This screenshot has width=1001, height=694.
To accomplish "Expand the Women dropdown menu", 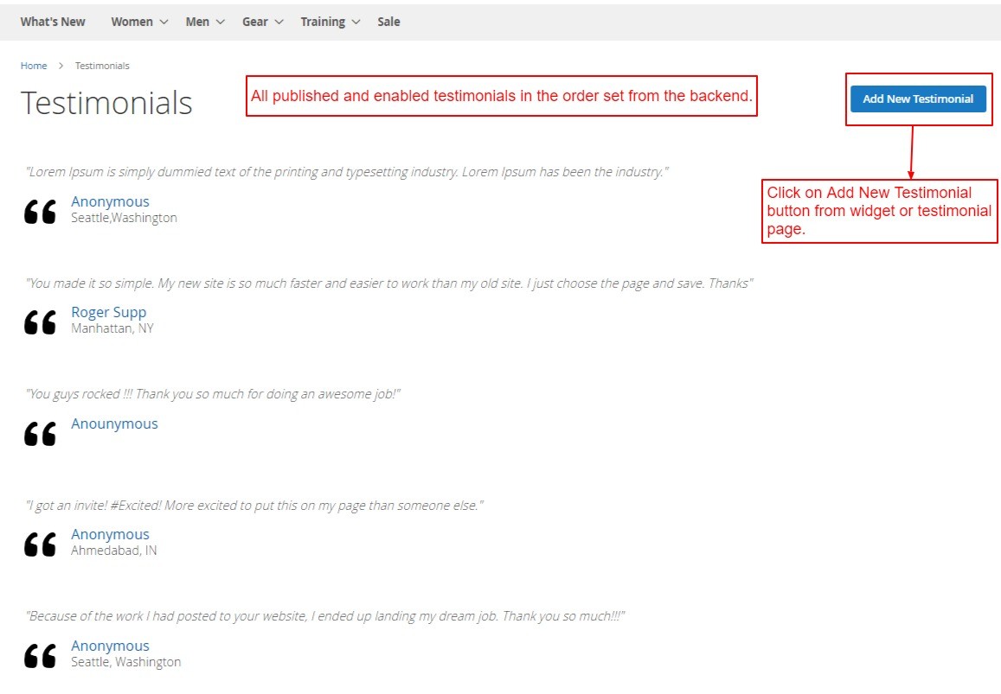I will point(139,22).
